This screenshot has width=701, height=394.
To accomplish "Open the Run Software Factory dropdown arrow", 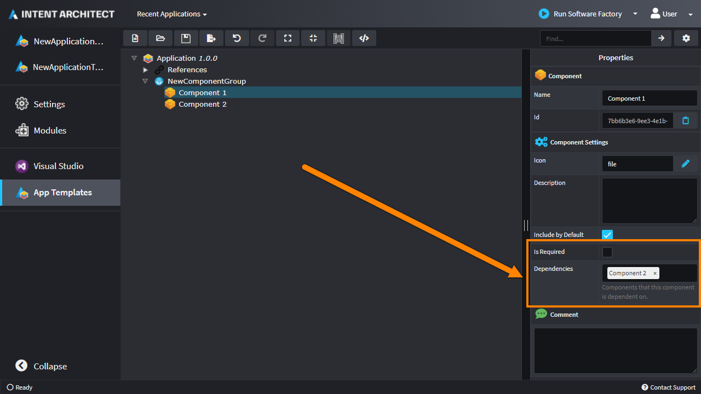I will 635,14.
